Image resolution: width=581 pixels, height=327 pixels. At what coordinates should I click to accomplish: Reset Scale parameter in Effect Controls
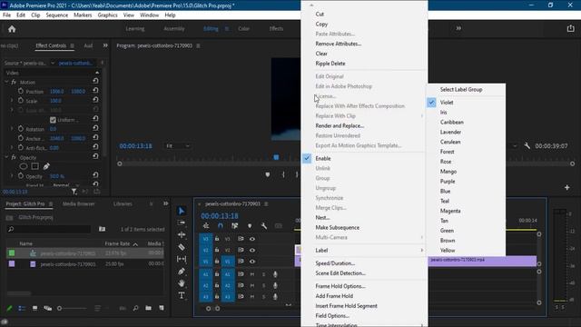coord(95,100)
